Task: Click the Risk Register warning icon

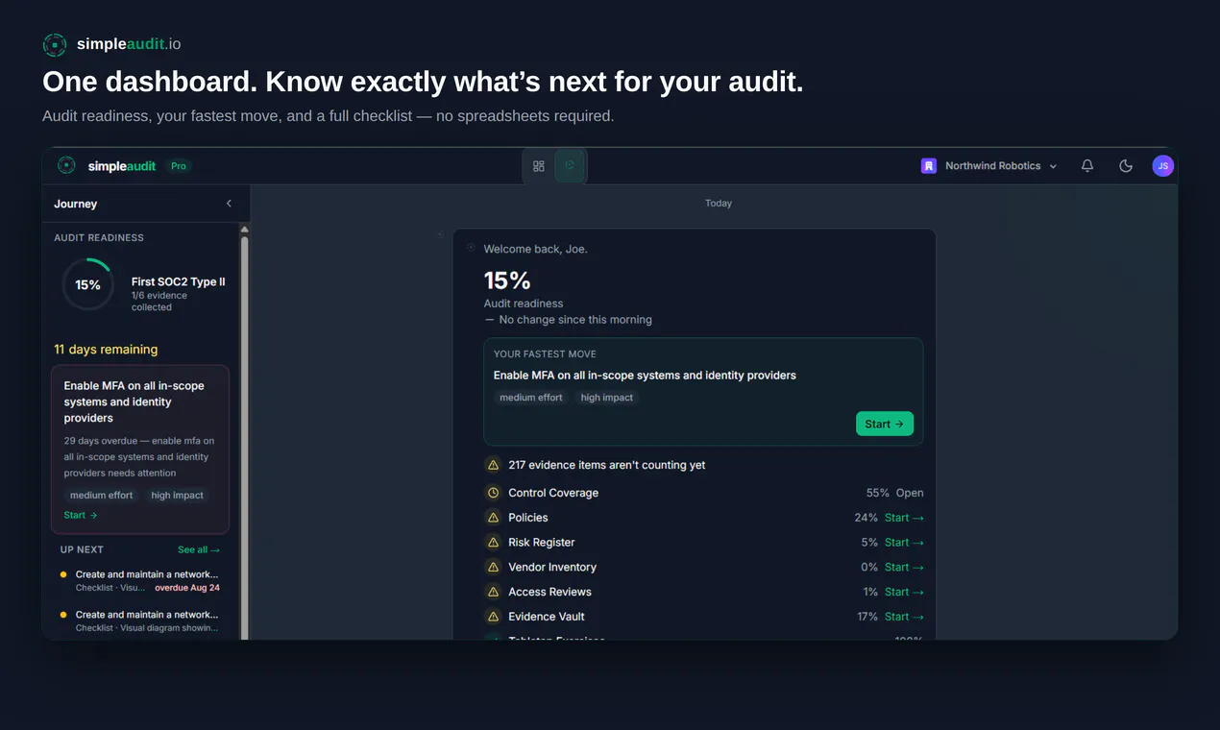Action: [x=493, y=543]
